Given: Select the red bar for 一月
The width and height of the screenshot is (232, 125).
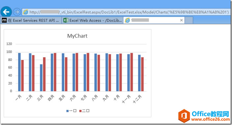Looking at the screenshot, I should (22, 76).
